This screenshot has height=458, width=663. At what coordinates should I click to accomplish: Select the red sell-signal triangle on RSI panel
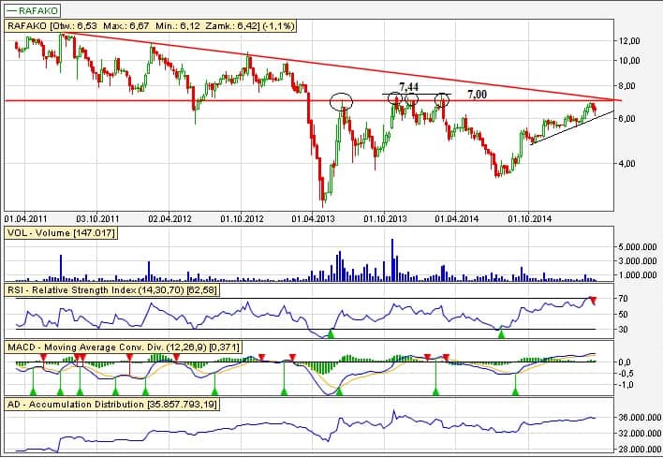pos(592,300)
